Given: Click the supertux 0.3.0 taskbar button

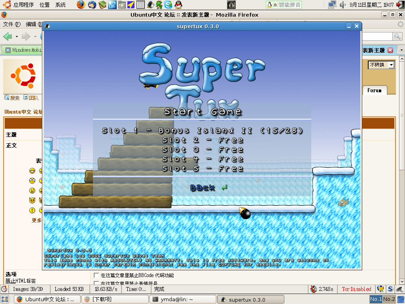Looking at the screenshot, I should click(251, 299).
